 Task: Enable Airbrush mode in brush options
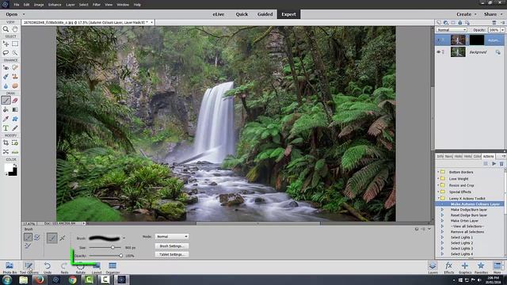tap(63, 237)
